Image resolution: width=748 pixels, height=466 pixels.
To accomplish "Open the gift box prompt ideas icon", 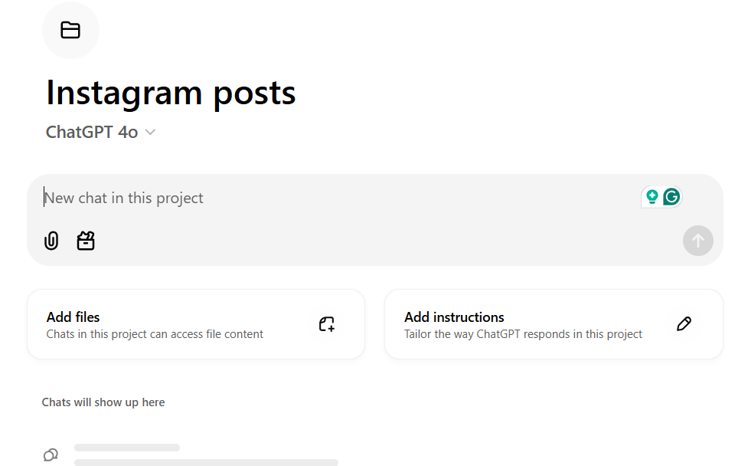I will 85,240.
